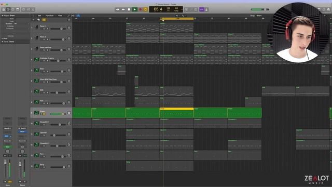Click the Setting button on the Snare channel strip
This screenshot has width=332, height=187.
pos(7,118)
